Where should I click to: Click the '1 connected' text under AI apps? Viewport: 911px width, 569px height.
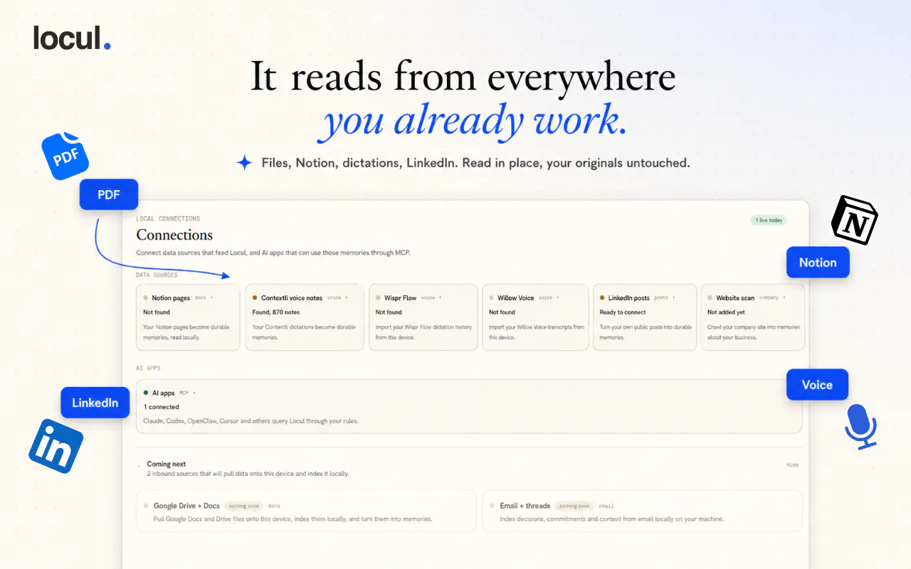(162, 407)
